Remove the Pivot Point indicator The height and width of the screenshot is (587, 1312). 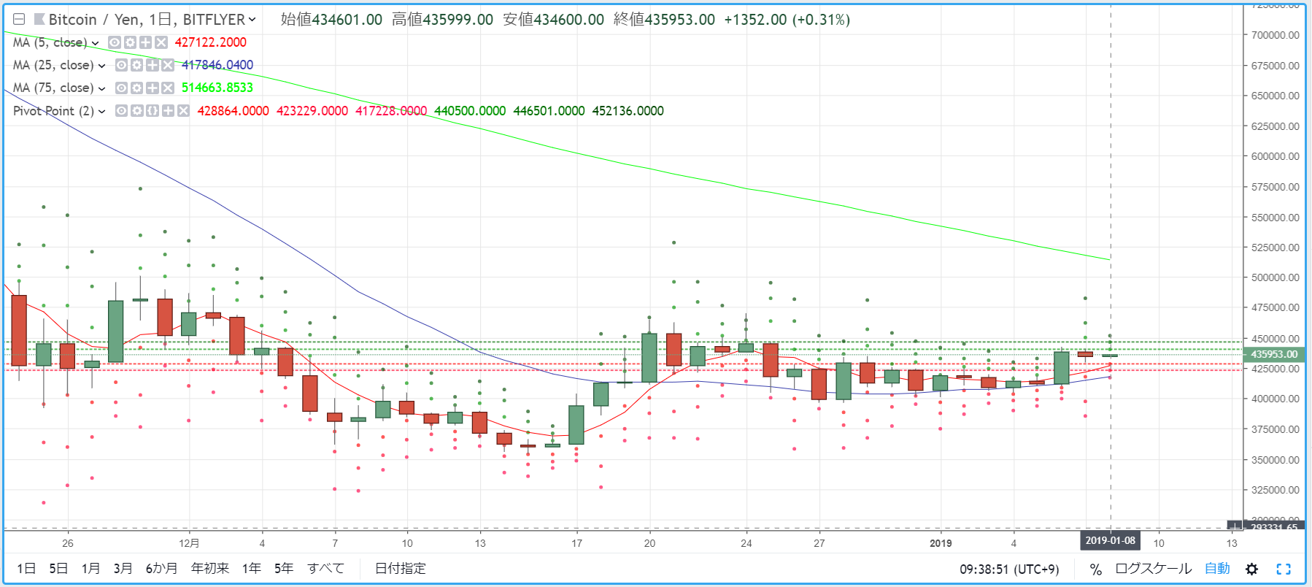pos(183,111)
